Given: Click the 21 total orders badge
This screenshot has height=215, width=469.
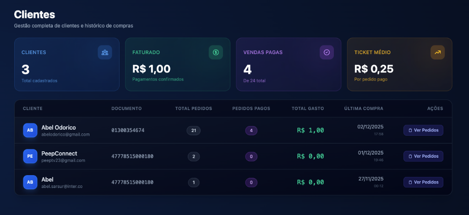Looking at the screenshot, I should (x=193, y=131).
